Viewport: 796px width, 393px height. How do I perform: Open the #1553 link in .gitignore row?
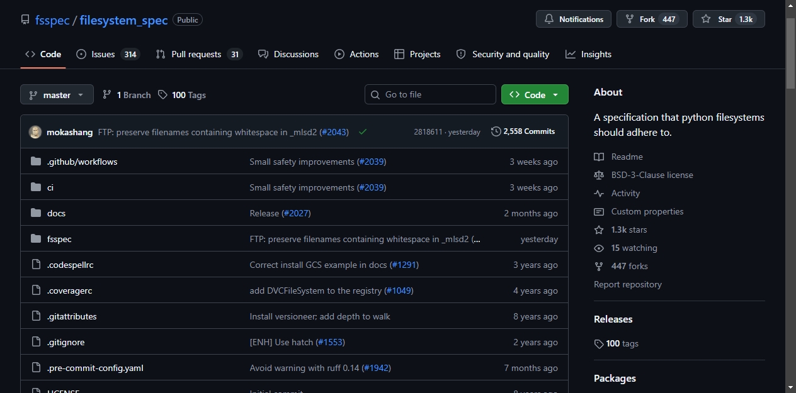[x=331, y=342]
